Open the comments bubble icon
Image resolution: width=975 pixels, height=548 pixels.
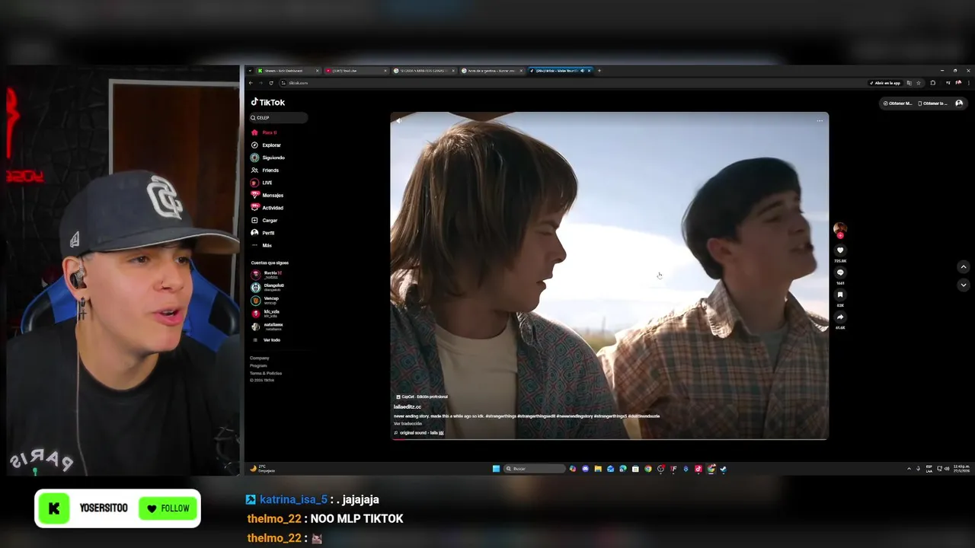point(840,272)
